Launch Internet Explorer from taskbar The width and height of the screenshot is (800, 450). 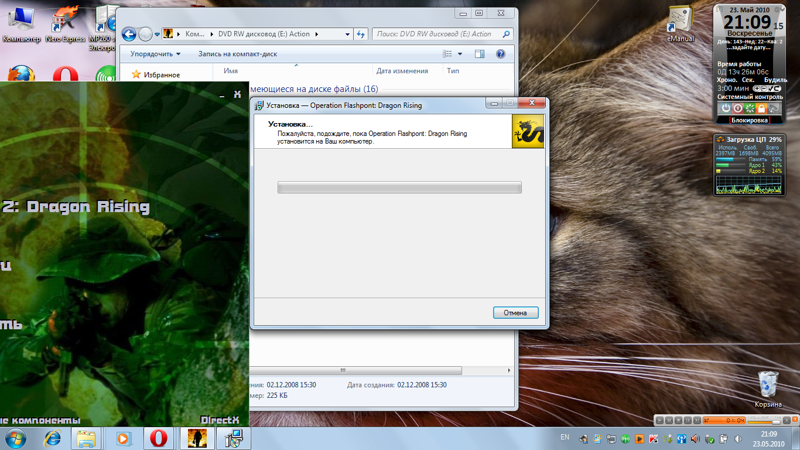(x=53, y=438)
